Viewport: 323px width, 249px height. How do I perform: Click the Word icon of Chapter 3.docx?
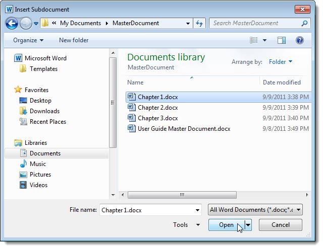(131, 118)
